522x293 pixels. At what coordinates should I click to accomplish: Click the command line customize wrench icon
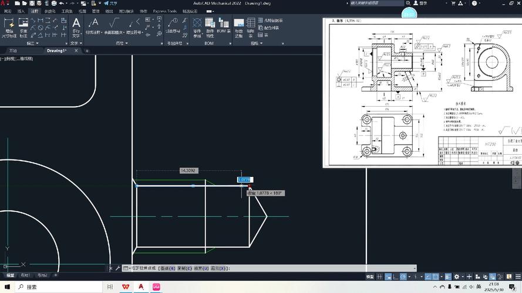click(117, 268)
